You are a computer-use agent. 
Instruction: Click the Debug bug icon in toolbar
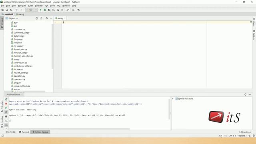click(x=45, y=10)
